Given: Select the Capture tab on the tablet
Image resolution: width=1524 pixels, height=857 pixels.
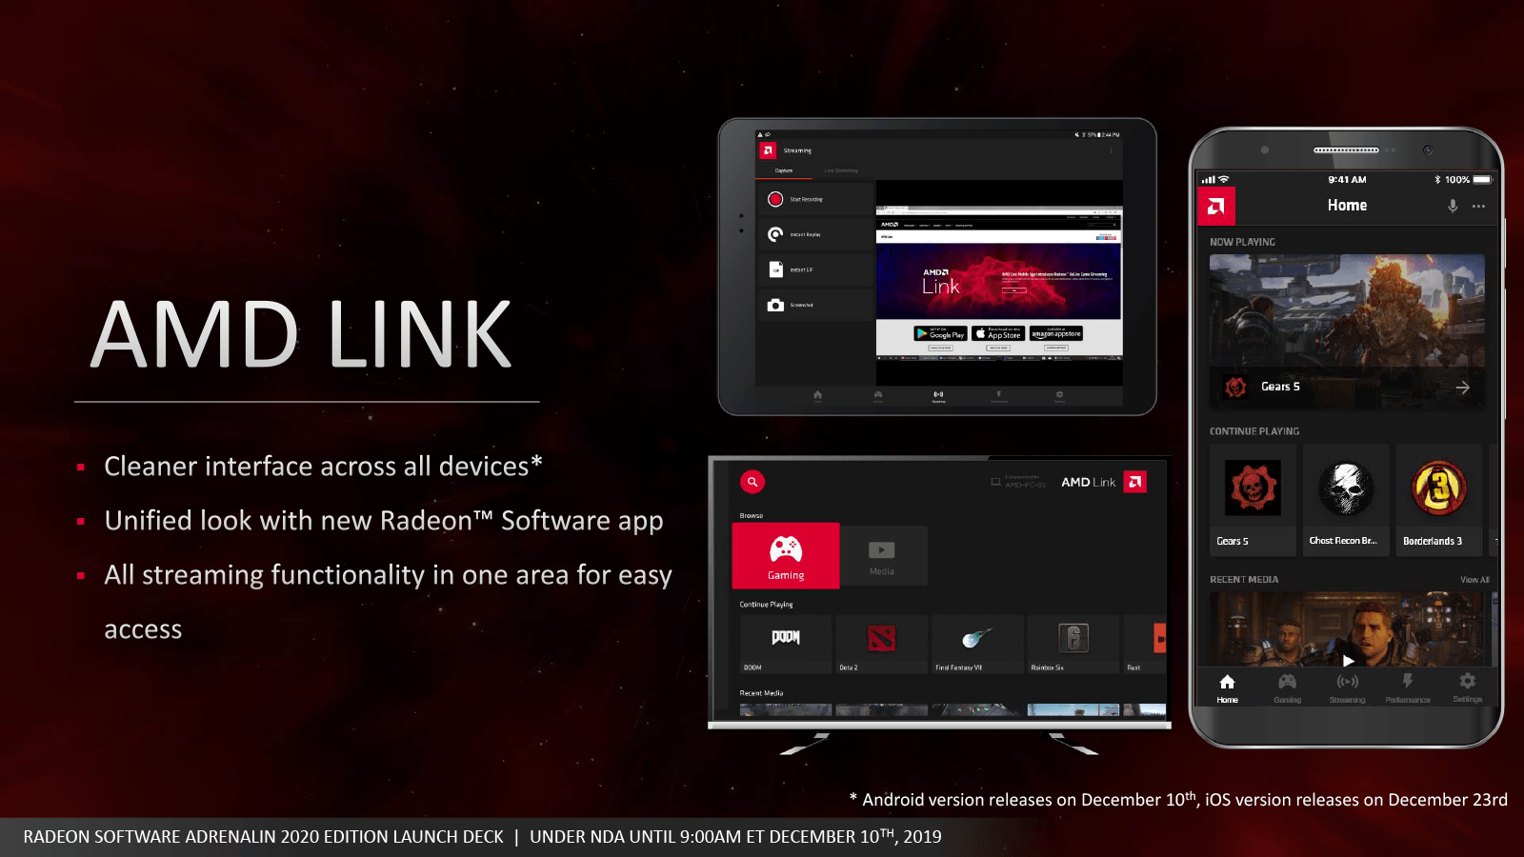Looking at the screenshot, I should pyautogui.click(x=783, y=170).
